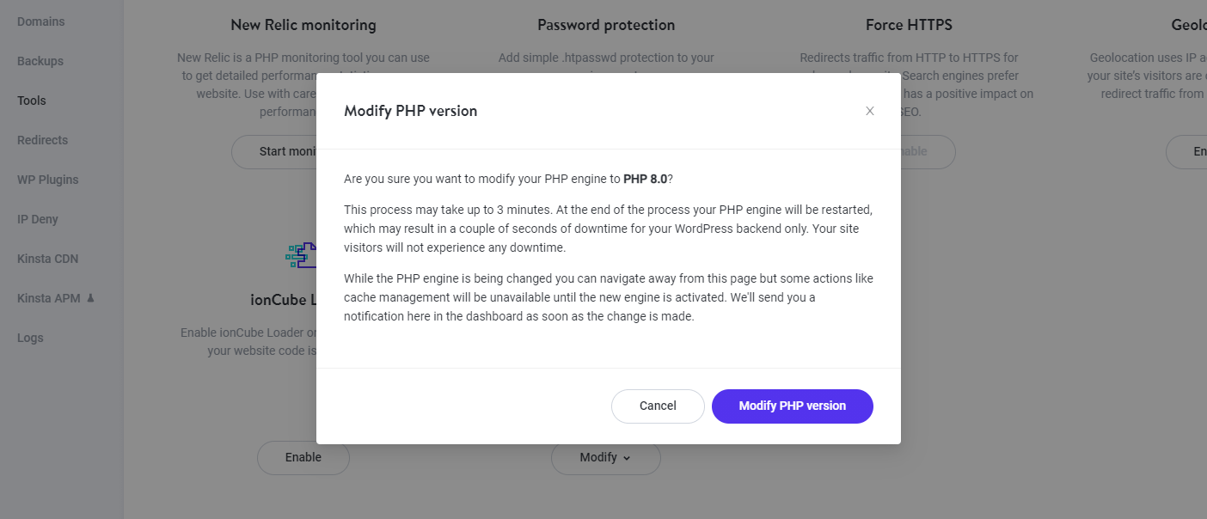
Task: Navigate to Backups
Action: [x=39, y=60]
